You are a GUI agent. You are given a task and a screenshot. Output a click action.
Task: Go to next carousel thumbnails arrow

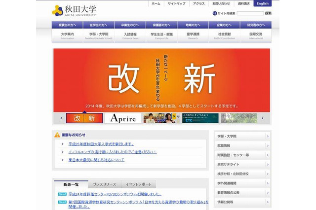262,118
